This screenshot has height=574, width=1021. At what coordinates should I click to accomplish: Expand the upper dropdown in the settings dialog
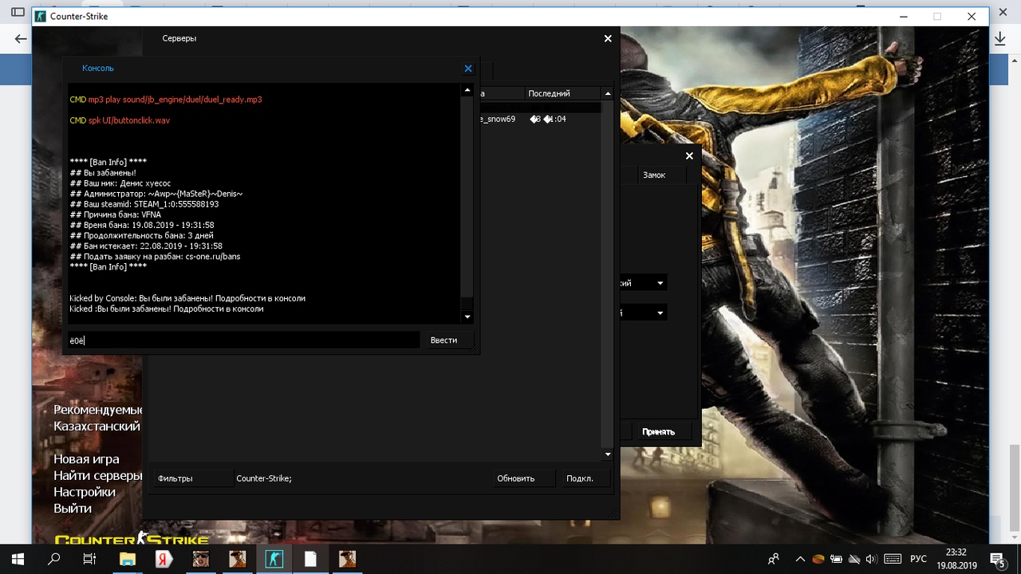(x=660, y=283)
